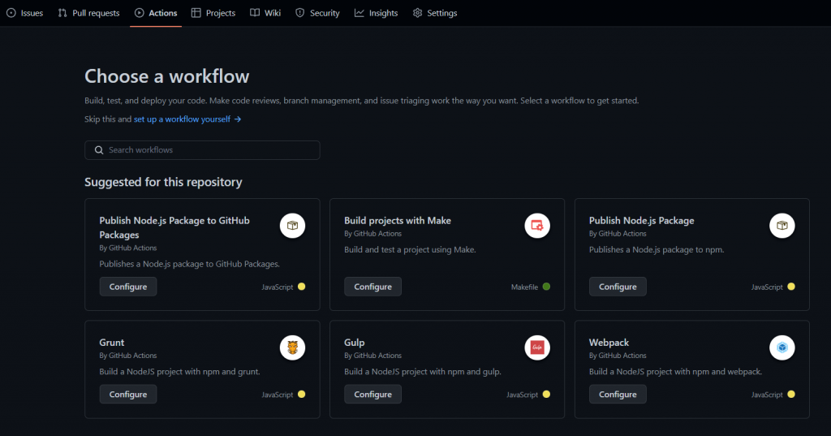The width and height of the screenshot is (831, 436).
Task: Configure the Grunt workflow
Action: pyautogui.click(x=128, y=394)
